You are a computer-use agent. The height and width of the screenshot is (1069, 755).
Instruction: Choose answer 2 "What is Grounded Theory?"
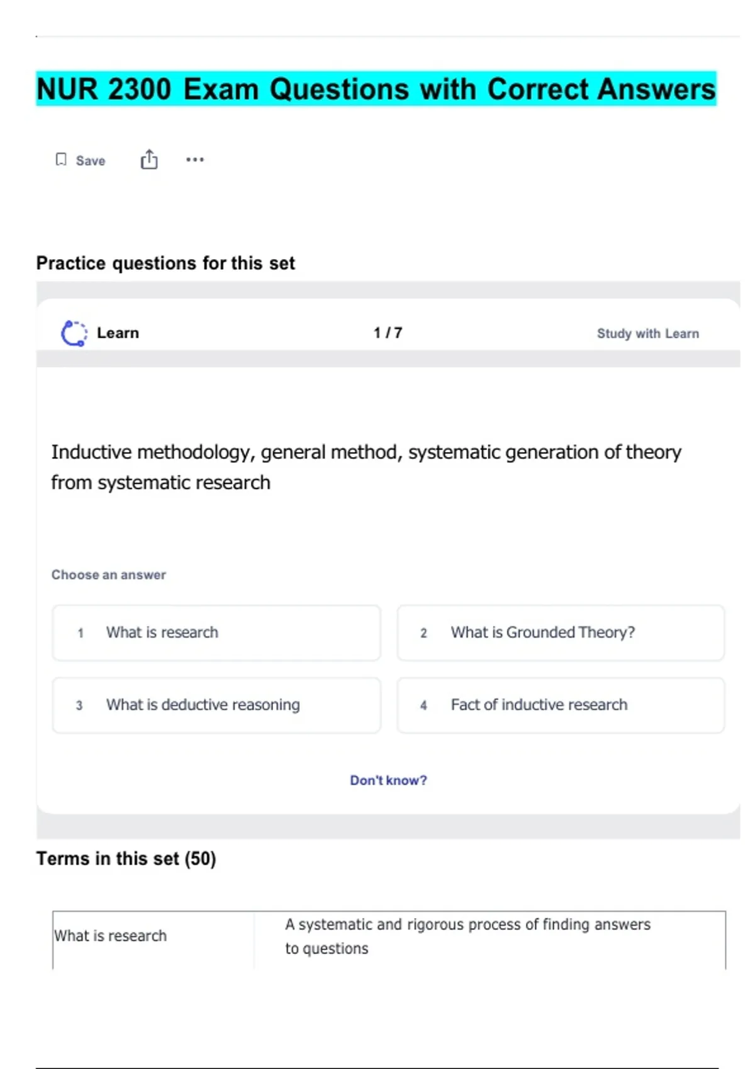coord(560,633)
